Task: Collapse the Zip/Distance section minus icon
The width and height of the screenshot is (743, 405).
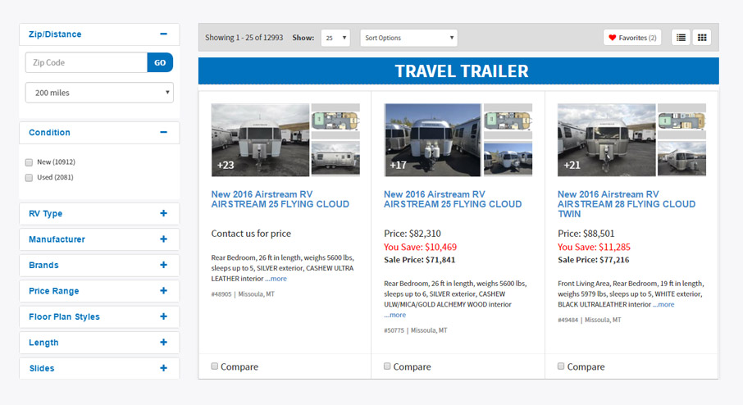Action: [163, 34]
